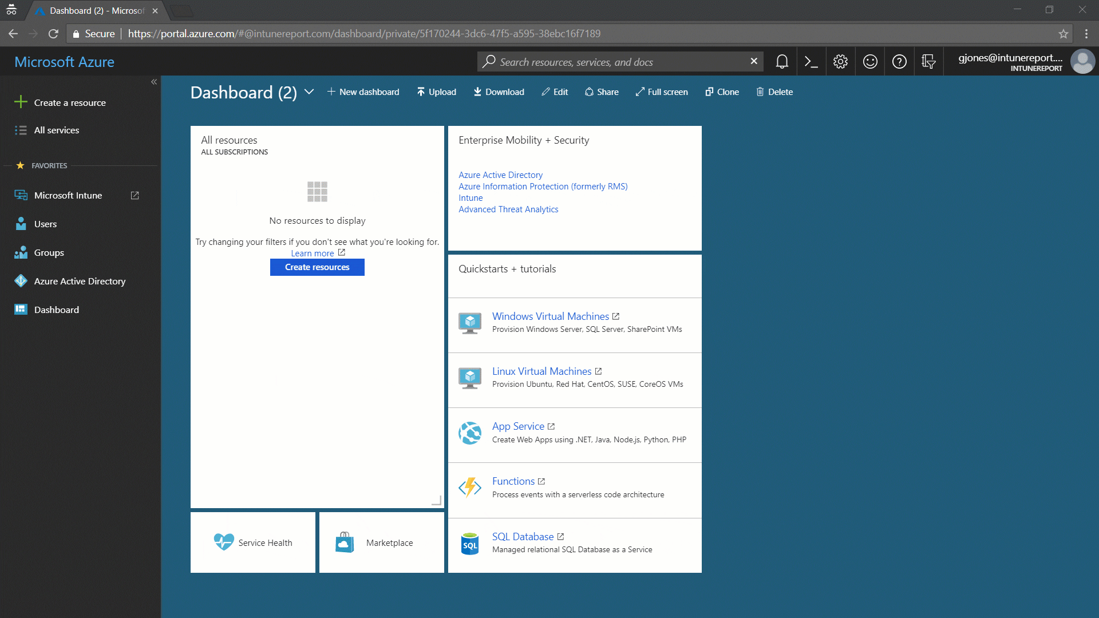
Task: Clear the search box with the X
Action: click(x=754, y=61)
